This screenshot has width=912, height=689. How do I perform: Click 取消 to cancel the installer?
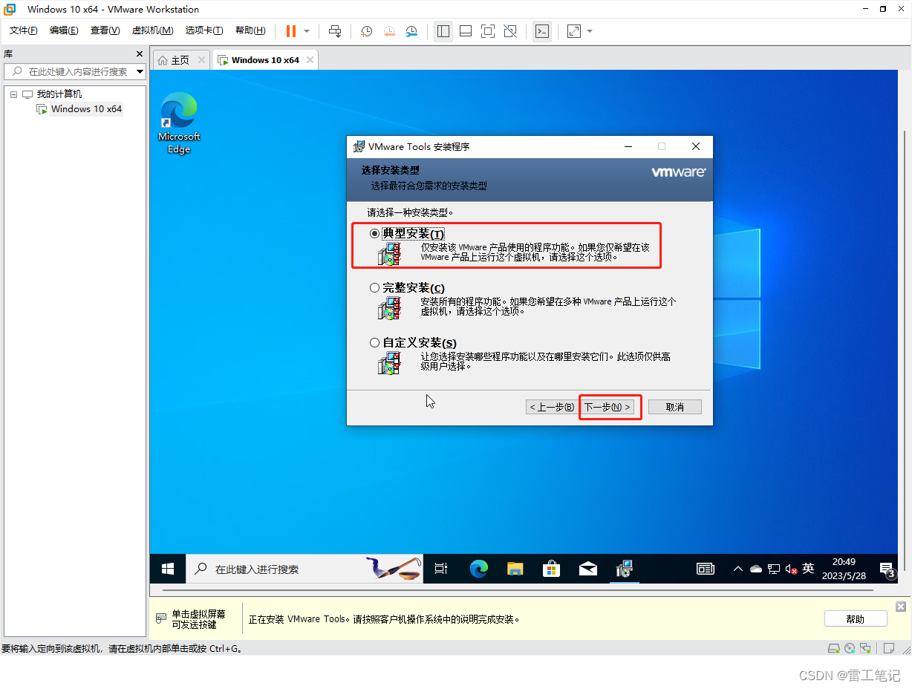tap(674, 407)
